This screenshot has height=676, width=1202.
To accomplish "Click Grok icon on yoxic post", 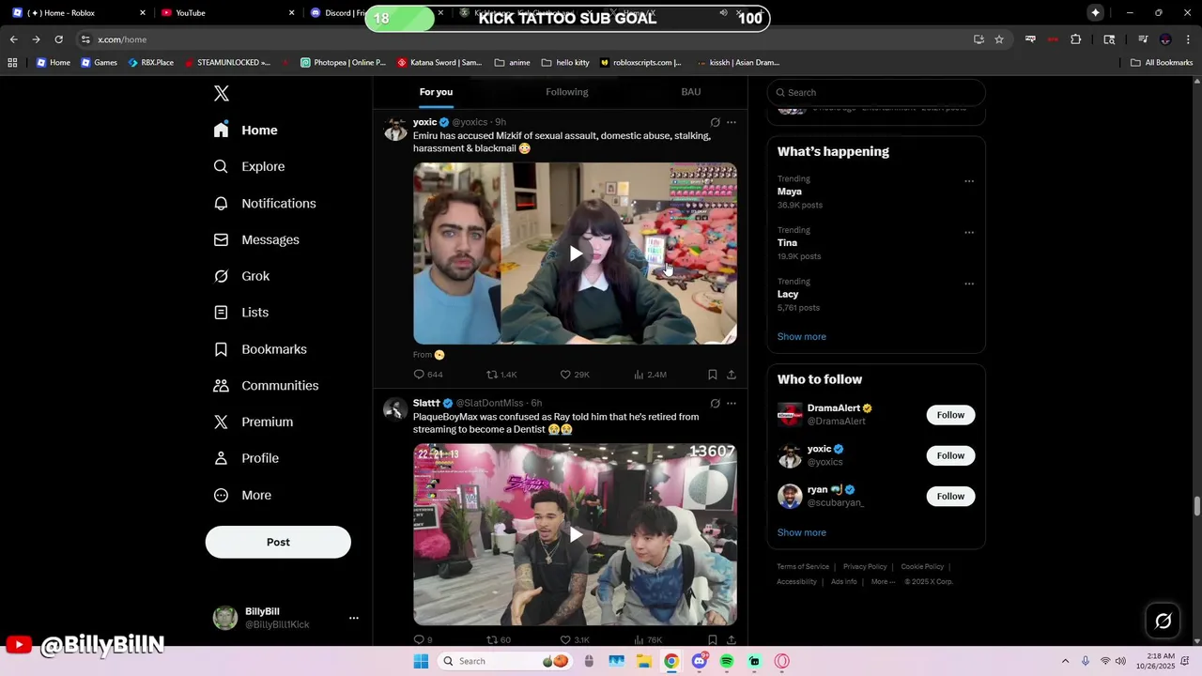I will click(x=715, y=122).
